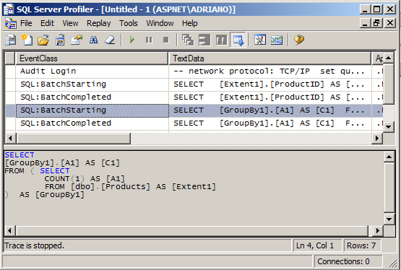Open the Tools menu

tap(129, 23)
